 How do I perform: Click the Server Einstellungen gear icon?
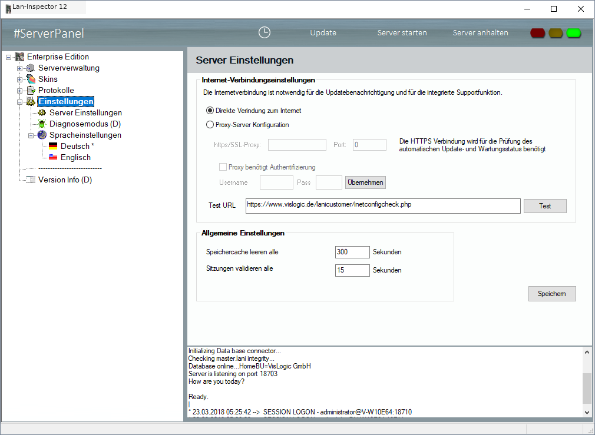tap(42, 112)
